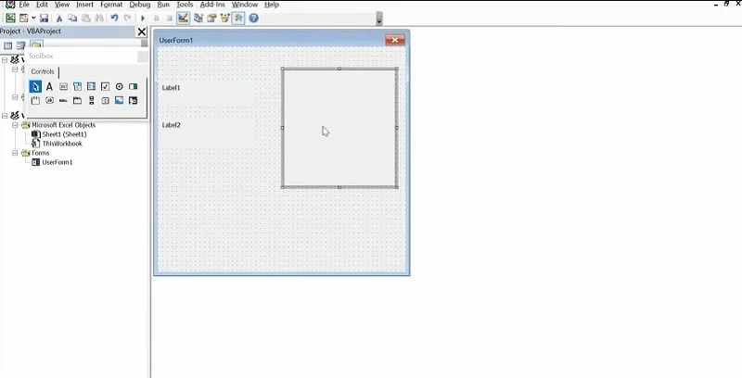Open the Debug menu
Screen dimensions: 742x378
[140, 5]
